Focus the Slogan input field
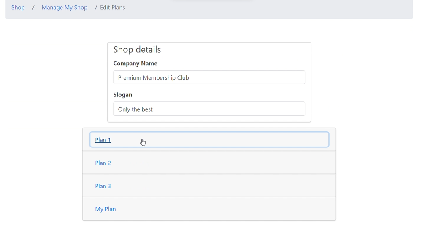 click(209, 109)
